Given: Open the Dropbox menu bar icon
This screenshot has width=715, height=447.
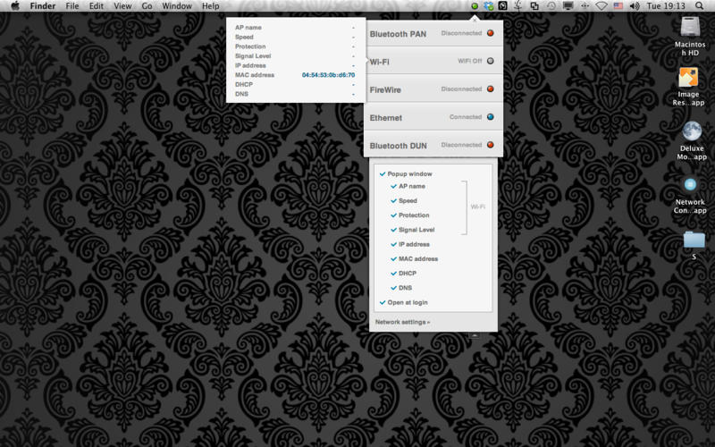Looking at the screenshot, I should (489, 6).
